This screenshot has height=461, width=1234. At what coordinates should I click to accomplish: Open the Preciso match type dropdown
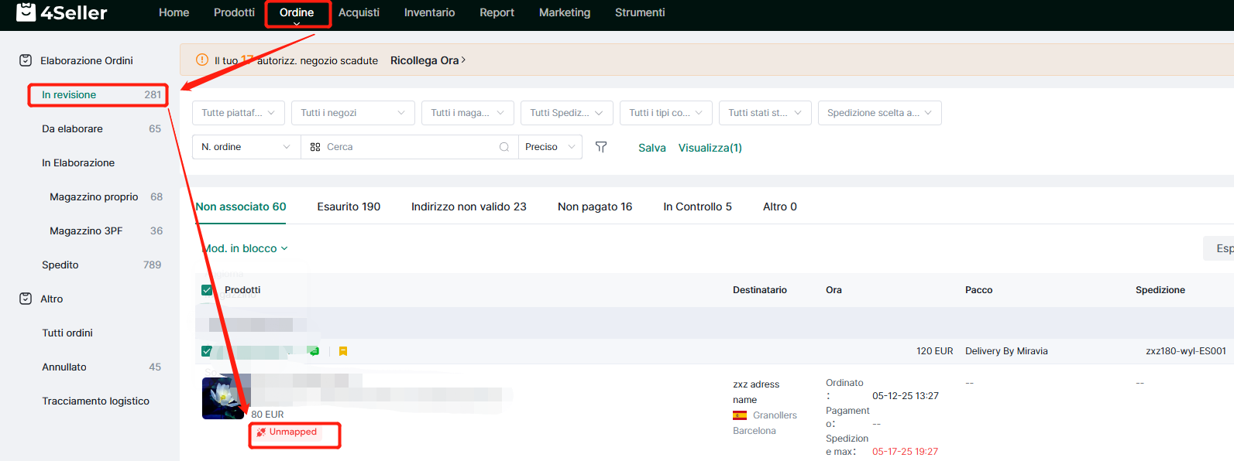pyautogui.click(x=550, y=147)
